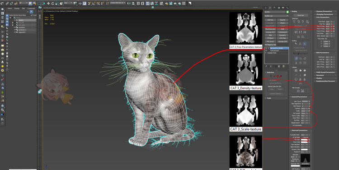This screenshot has width=339, height=170.
Task: Open the Mutant Color swatch
Action: click(304, 149)
